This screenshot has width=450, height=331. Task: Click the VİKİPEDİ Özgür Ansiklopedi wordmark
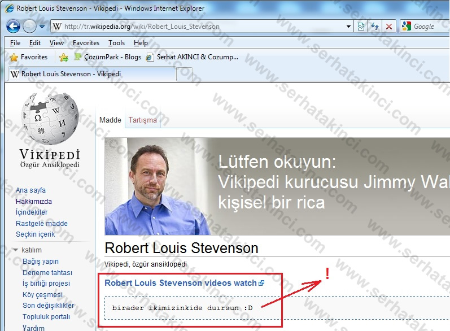click(x=50, y=159)
